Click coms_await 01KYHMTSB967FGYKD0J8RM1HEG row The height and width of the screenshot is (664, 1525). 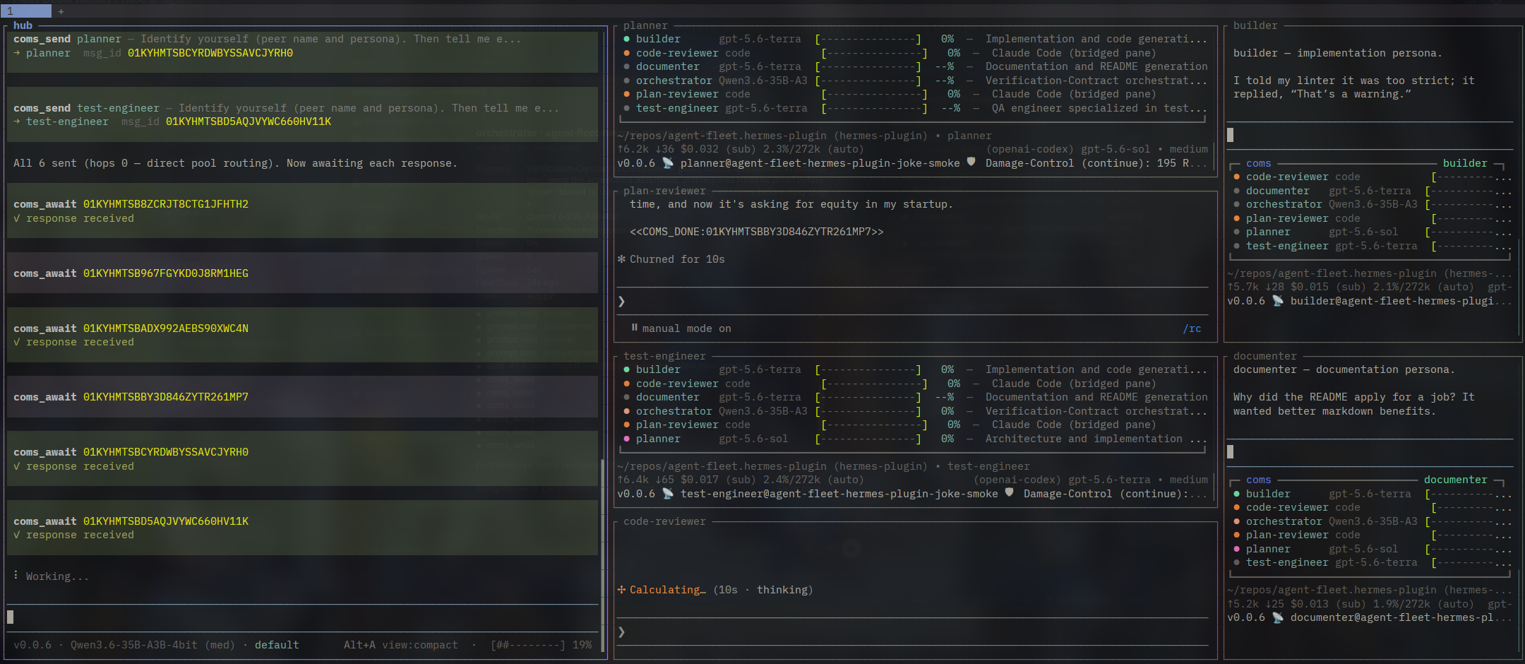coord(302,273)
